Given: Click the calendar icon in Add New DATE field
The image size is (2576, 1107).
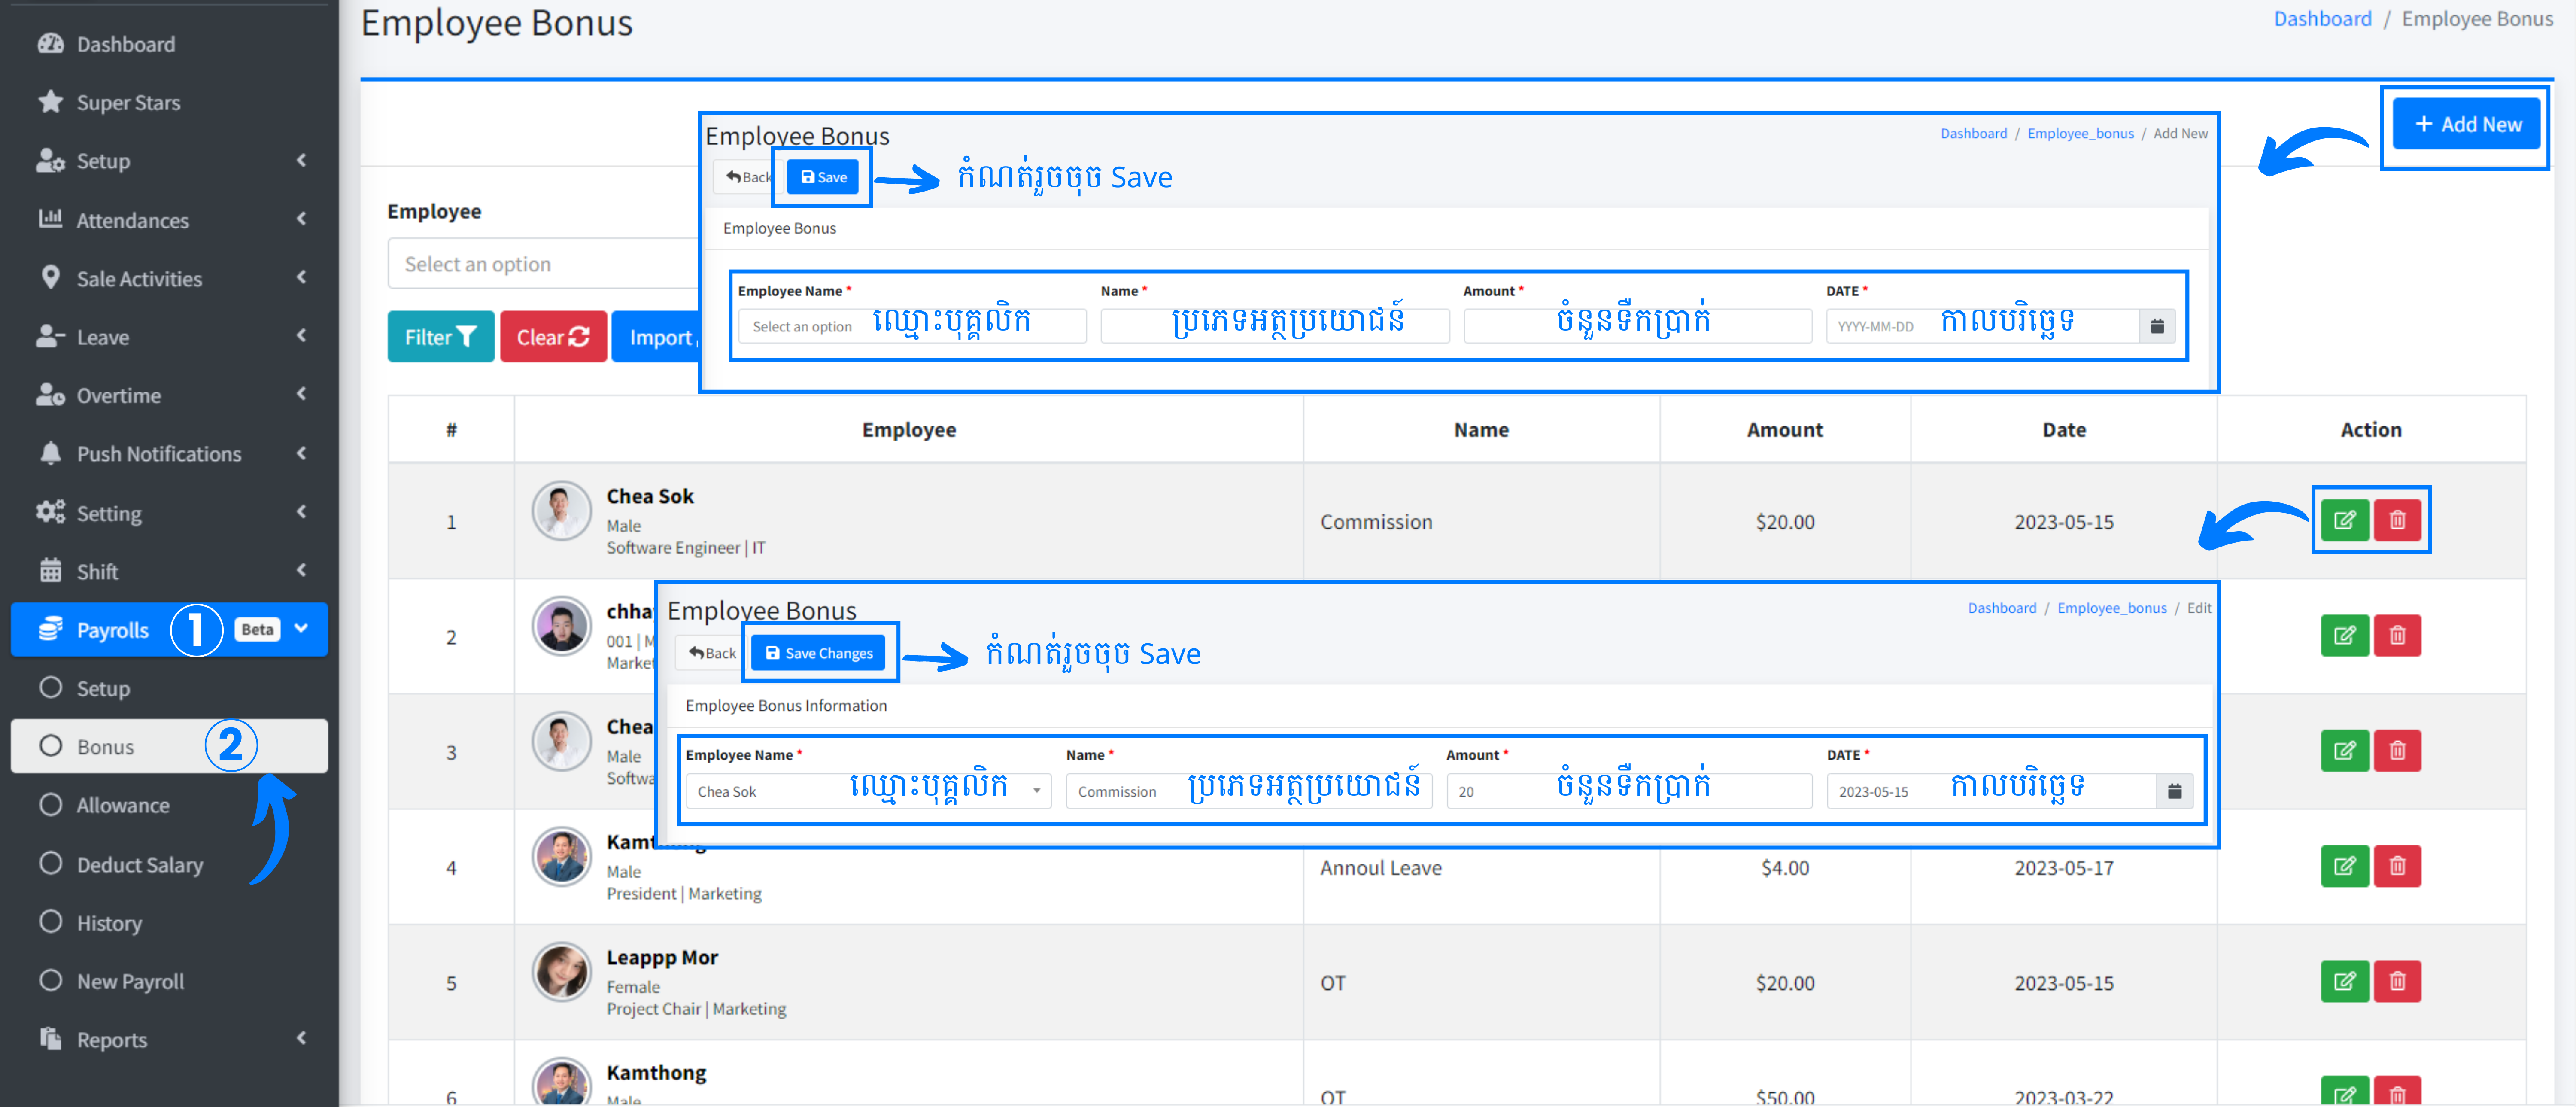Looking at the screenshot, I should point(2157,326).
